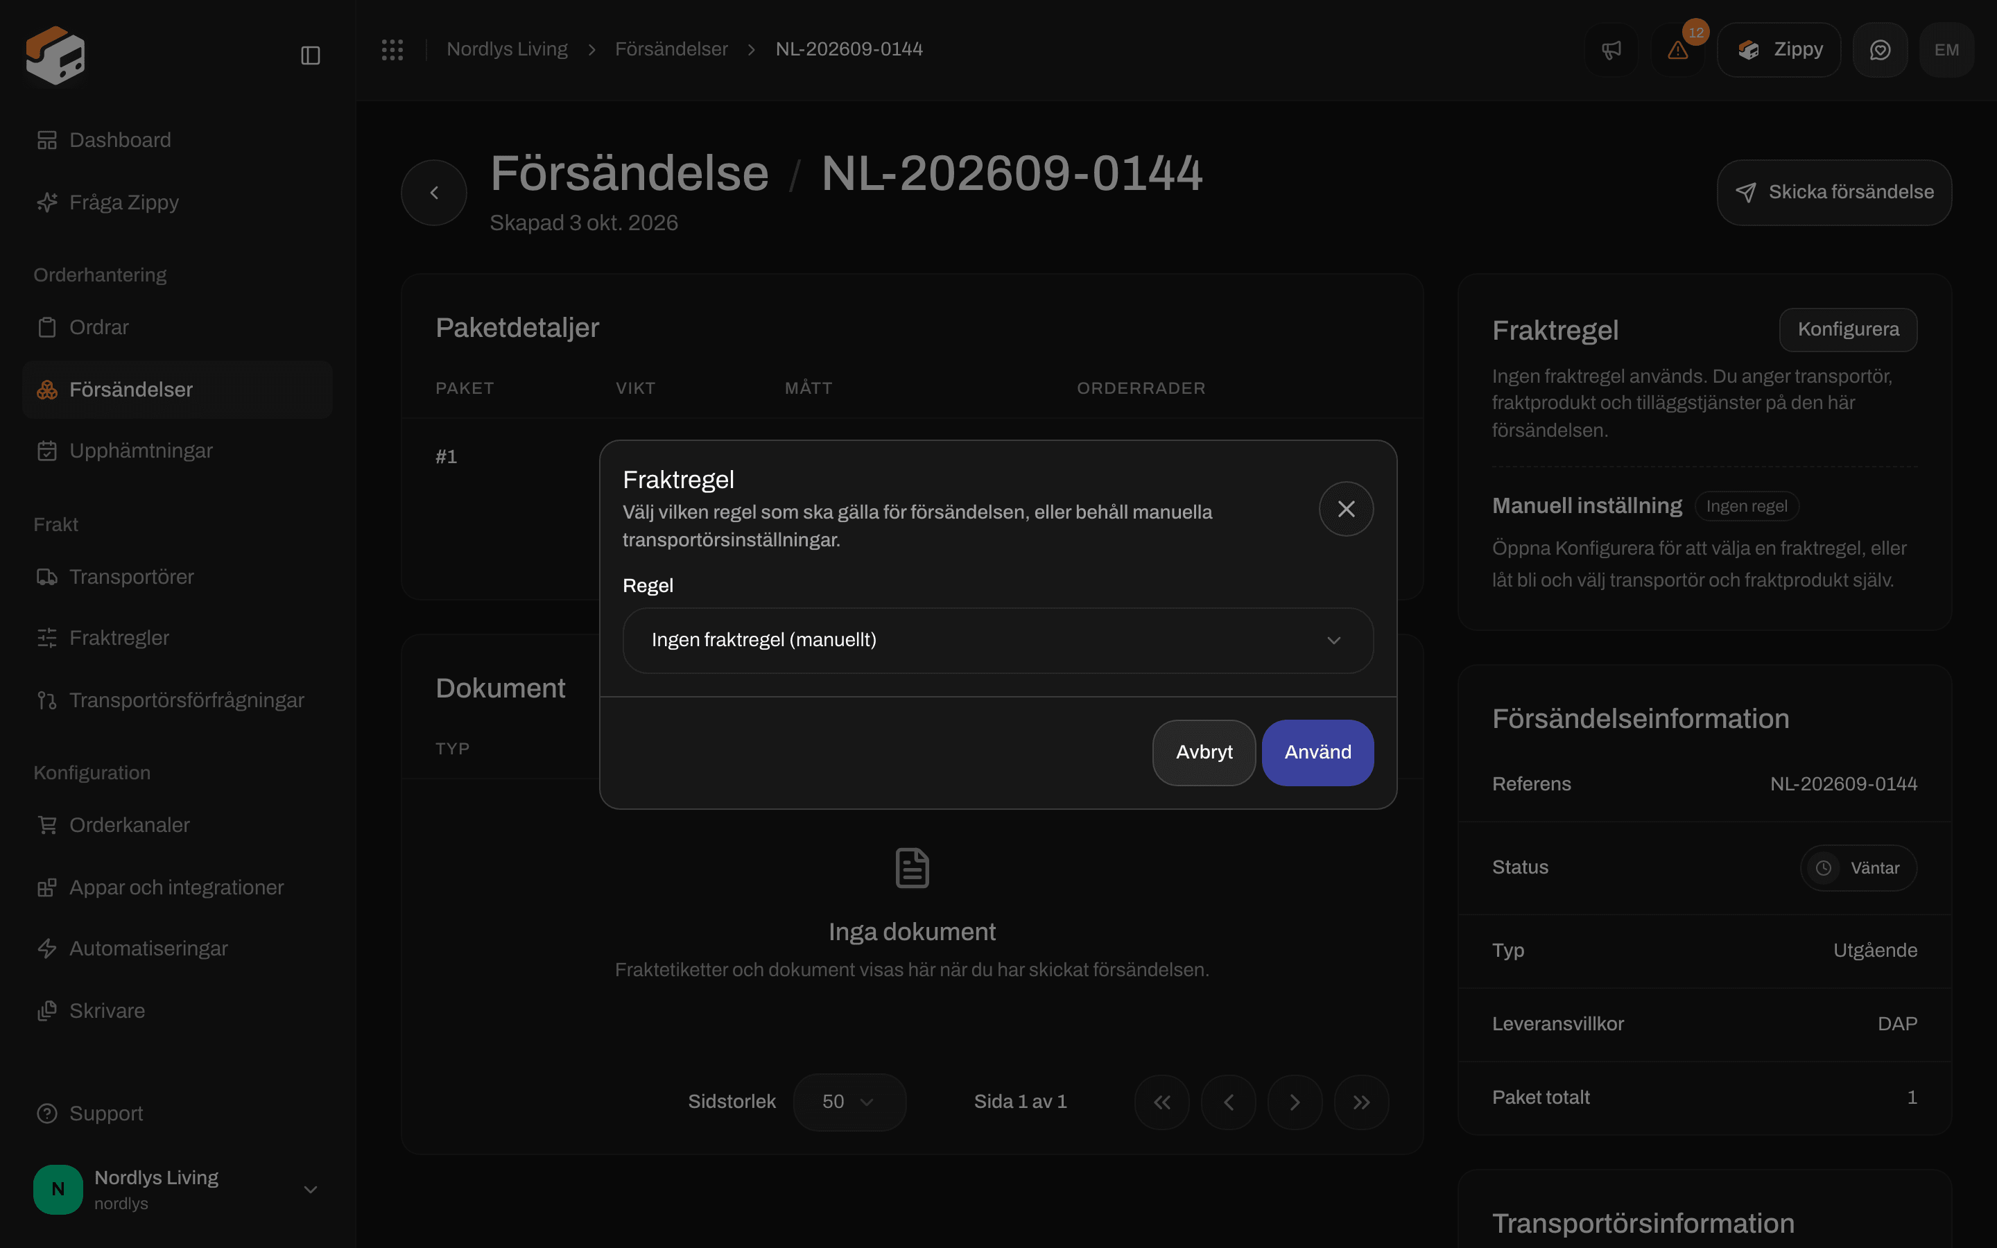This screenshot has width=1997, height=1248.
Task: Open Automatiseringar in the sidebar
Action: (177, 948)
